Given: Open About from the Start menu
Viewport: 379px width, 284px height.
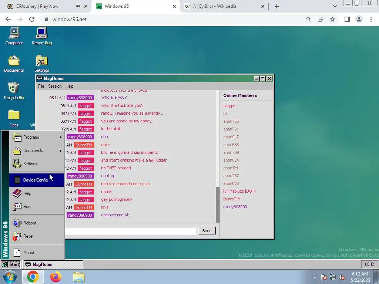Looking at the screenshot, I should tap(37, 252).
